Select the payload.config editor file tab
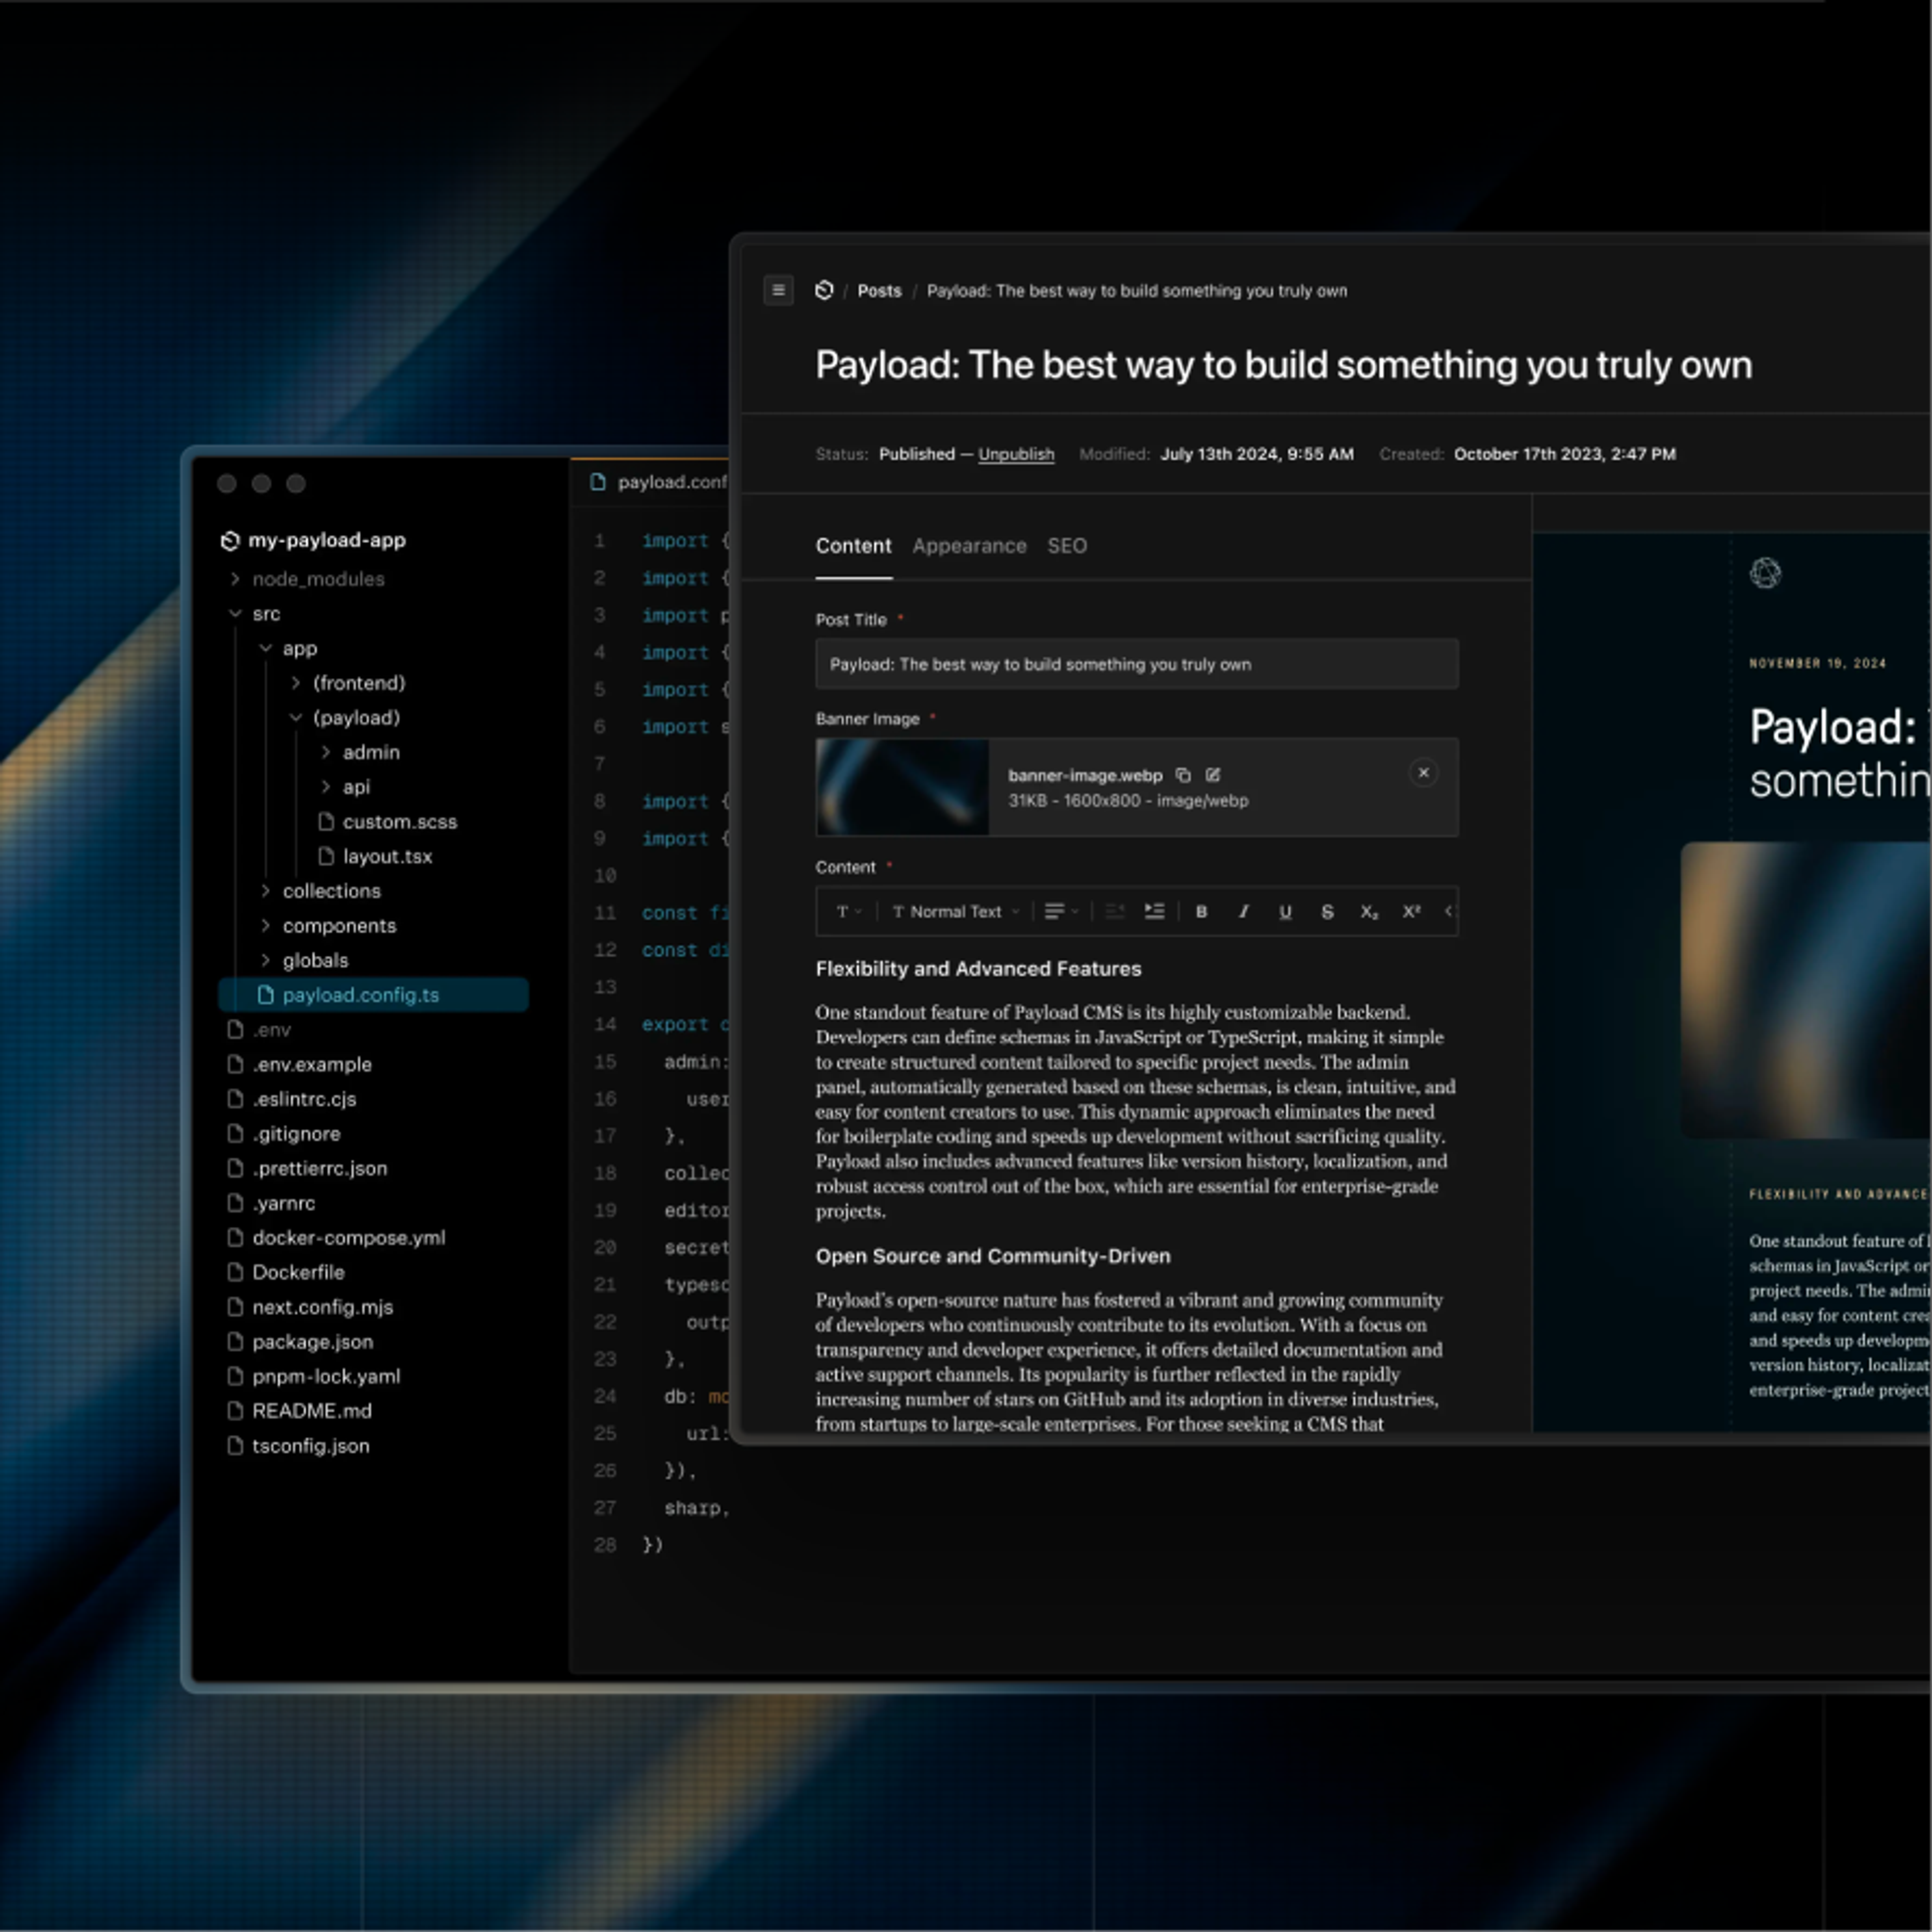Viewport: 1932px width, 1932px height. 657,482
